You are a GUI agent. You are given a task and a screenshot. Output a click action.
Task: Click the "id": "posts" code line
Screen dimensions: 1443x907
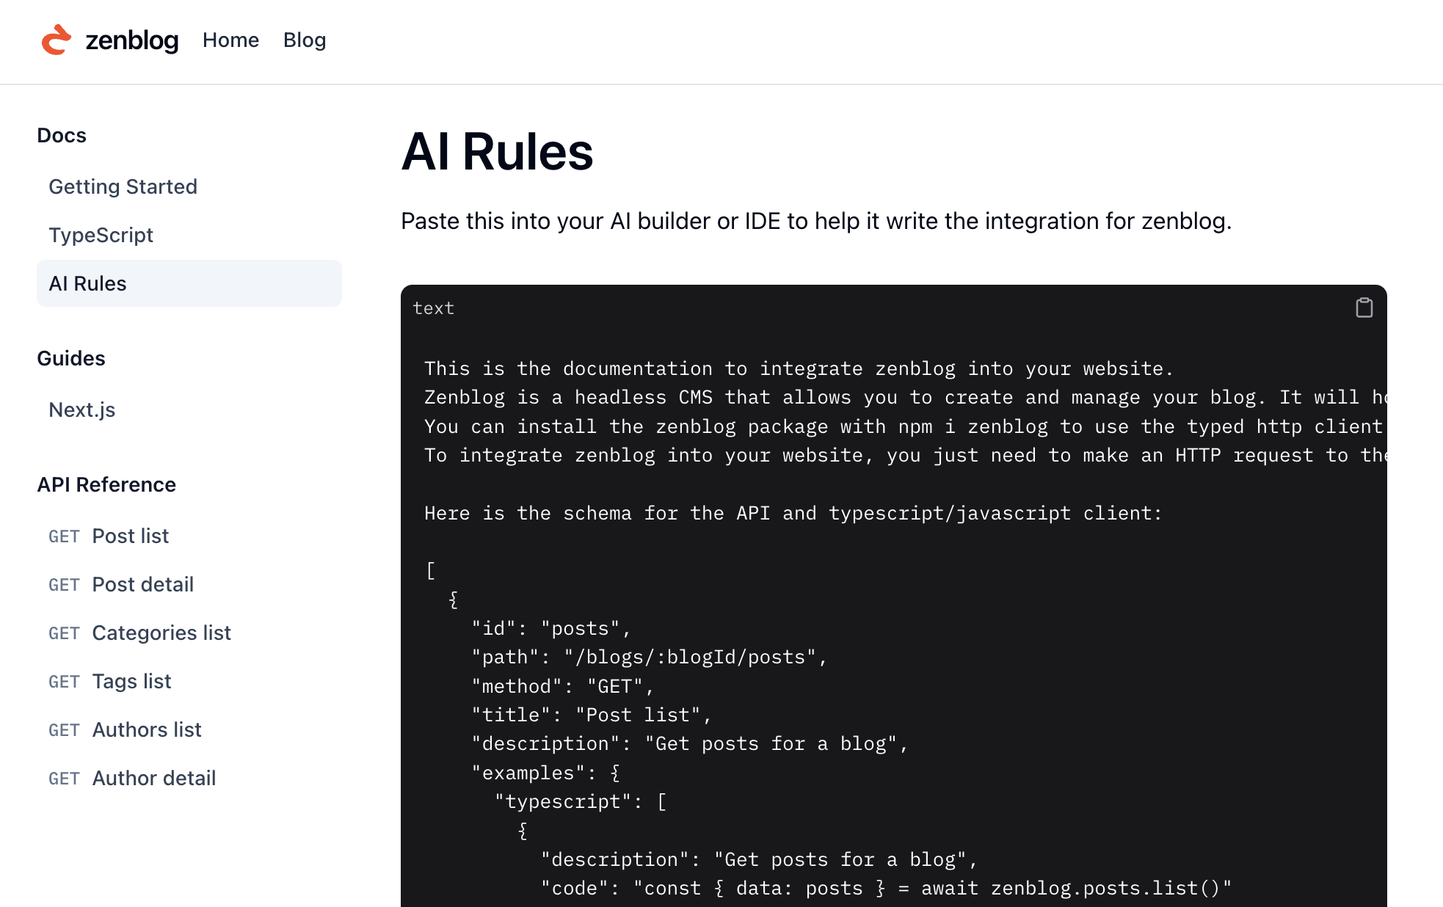pyautogui.click(x=551, y=629)
